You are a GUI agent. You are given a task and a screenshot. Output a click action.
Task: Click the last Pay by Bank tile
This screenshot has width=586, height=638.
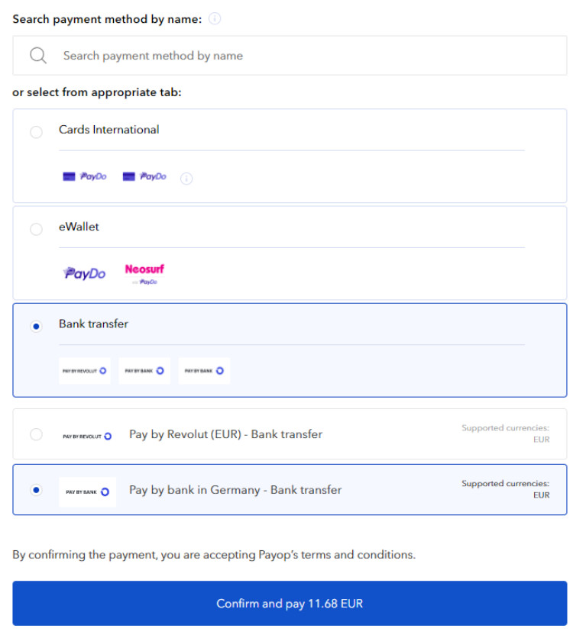[205, 371]
